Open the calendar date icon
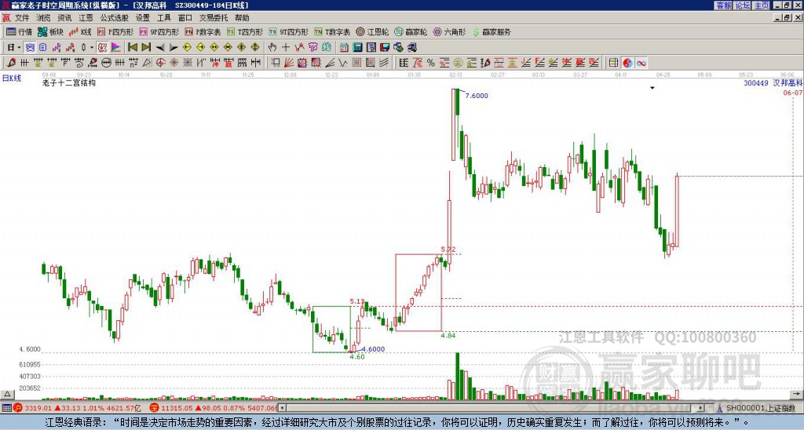 click(x=344, y=48)
